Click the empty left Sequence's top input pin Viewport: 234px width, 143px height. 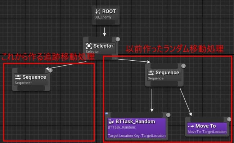[31, 71]
